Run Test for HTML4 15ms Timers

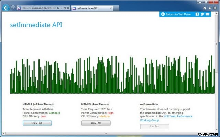(x=37, y=123)
